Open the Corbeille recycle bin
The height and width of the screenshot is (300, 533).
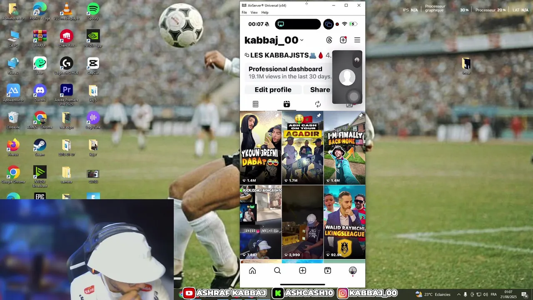[x=13, y=120]
